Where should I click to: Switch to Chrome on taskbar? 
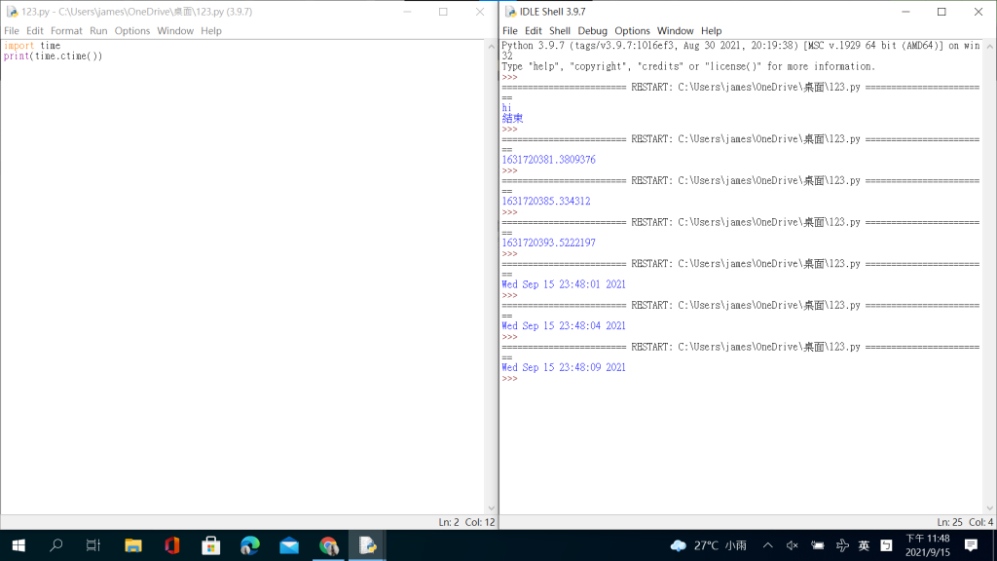328,545
